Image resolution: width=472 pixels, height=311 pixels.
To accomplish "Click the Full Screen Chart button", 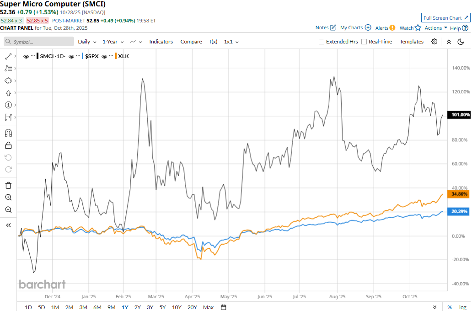I will pyautogui.click(x=445, y=18).
